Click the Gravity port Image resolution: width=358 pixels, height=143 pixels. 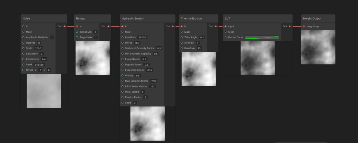tap(122, 76)
